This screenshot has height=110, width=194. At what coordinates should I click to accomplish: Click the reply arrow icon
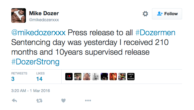tap(14, 101)
